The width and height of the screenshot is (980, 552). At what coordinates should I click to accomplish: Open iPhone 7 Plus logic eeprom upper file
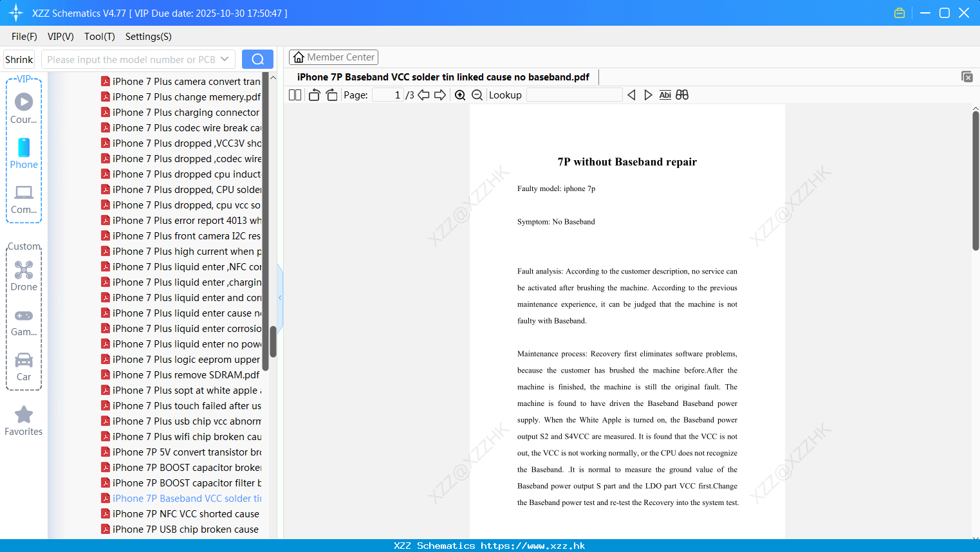coord(181,360)
